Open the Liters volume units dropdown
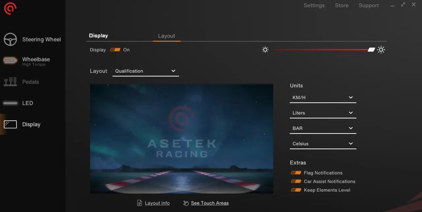Viewport: 422px width, 212px height. pyautogui.click(x=323, y=113)
